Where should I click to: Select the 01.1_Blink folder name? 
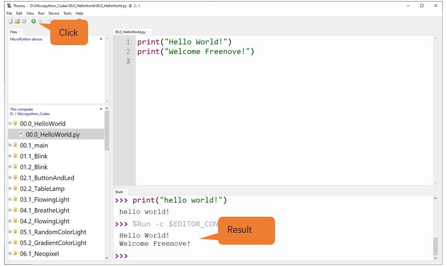coord(34,157)
